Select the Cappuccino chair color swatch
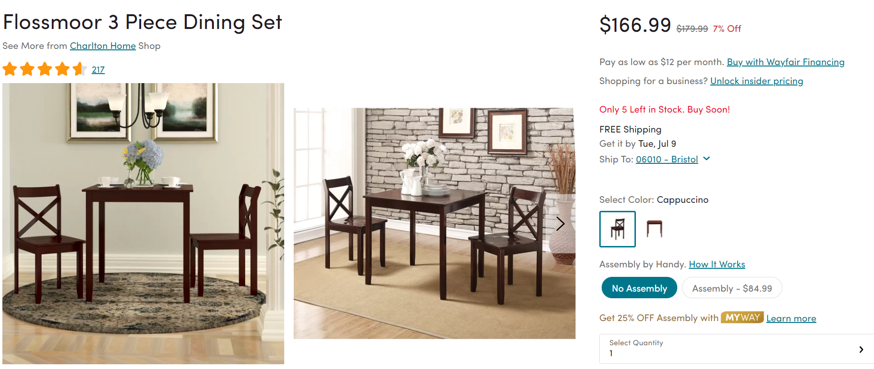This screenshot has width=874, height=369. 617,229
